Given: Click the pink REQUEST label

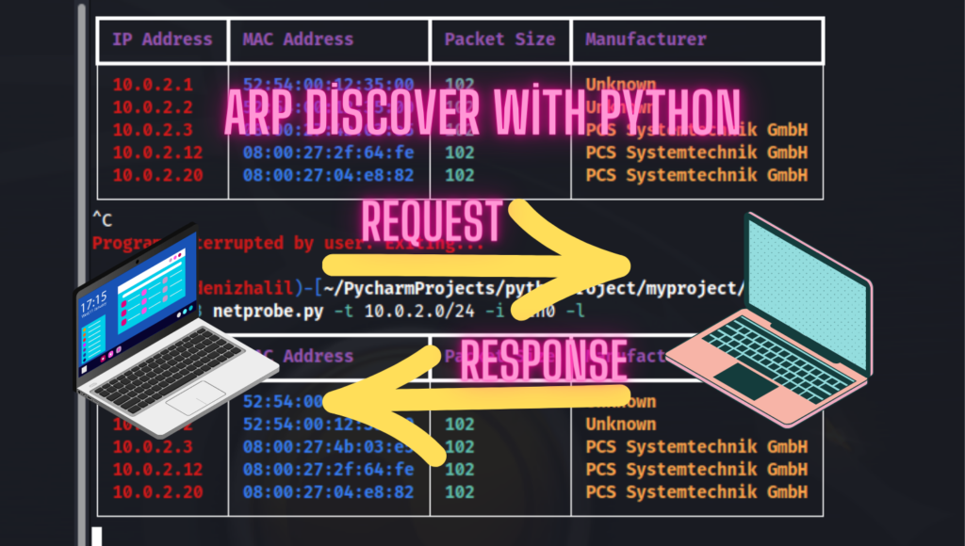Looking at the screenshot, I should pyautogui.click(x=431, y=222).
